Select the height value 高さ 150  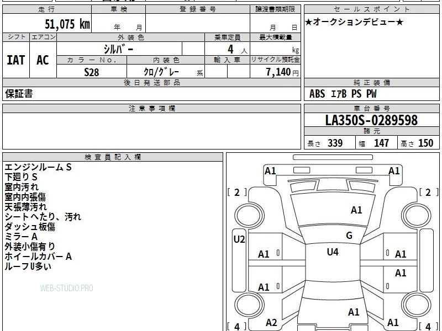417,143
